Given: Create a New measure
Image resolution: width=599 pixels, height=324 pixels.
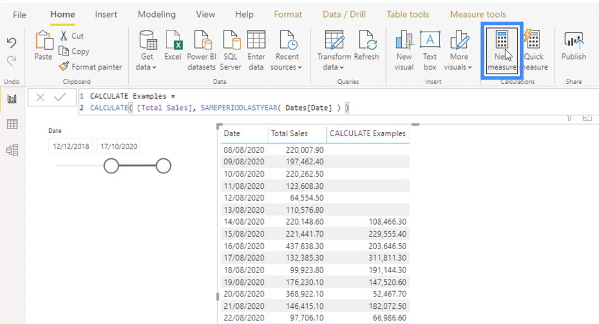Looking at the screenshot, I should coord(502,51).
